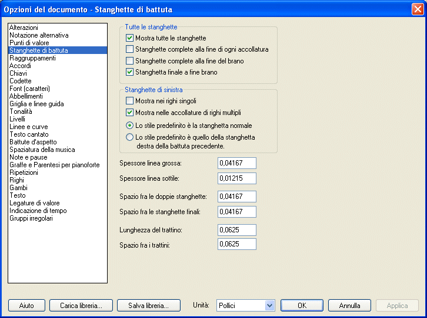This screenshot has height=318, width=427.
Task: Open Note e pause options
Action: coord(58,157)
